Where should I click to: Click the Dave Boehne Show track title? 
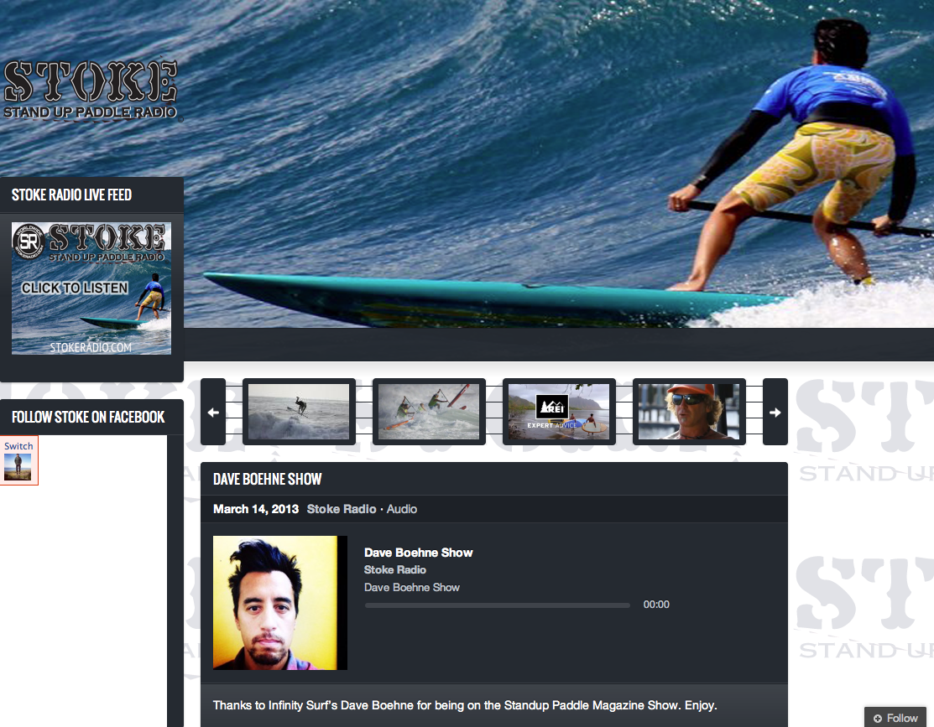418,553
